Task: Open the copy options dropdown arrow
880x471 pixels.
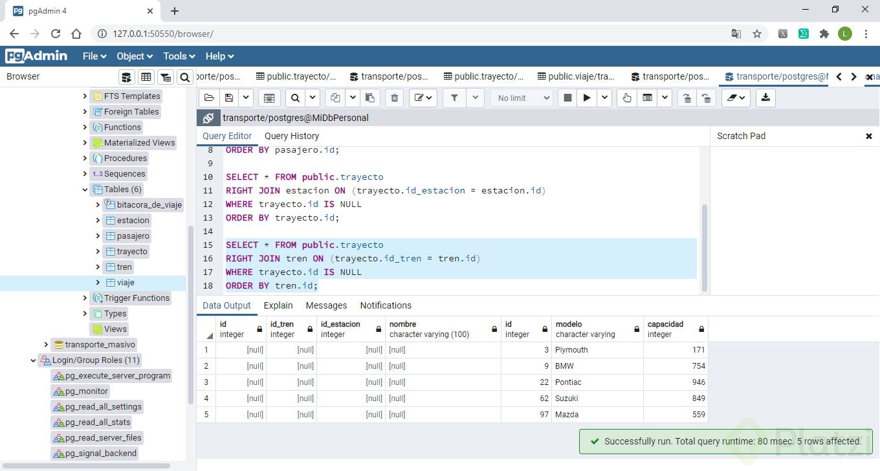Action: coord(353,98)
